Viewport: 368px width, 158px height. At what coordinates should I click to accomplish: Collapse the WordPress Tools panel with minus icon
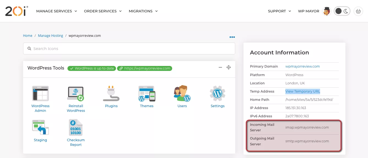click(x=220, y=67)
